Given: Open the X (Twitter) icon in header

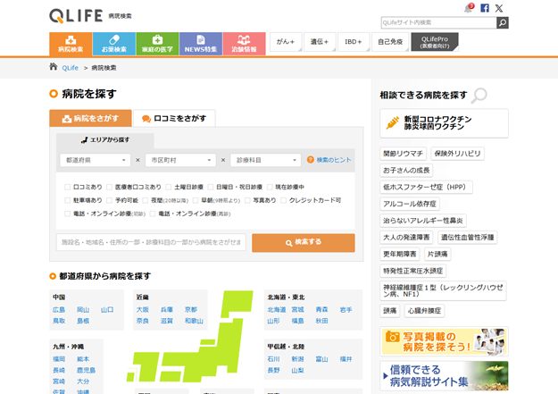Looking at the screenshot, I should coord(499,8).
